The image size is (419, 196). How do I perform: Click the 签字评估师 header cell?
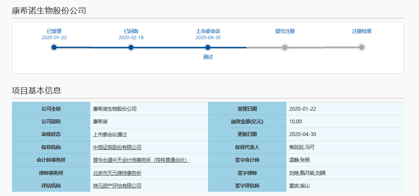[x=247, y=186]
